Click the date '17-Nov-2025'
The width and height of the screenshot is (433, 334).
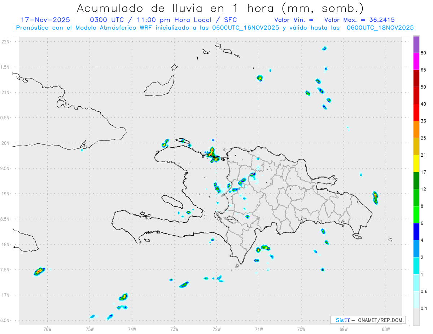45,19
